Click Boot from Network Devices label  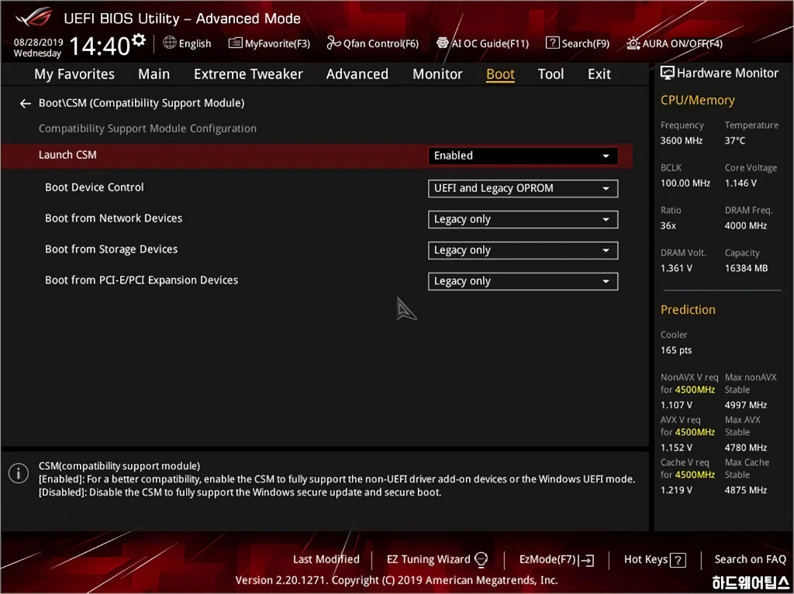[x=113, y=218]
